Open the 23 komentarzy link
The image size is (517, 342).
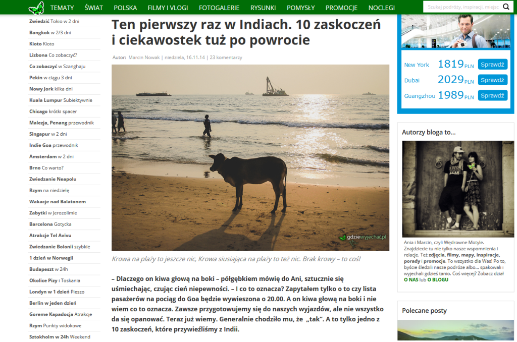[226, 58]
